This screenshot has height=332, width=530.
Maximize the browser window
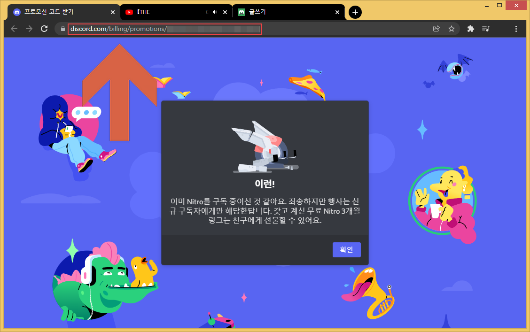click(499, 6)
